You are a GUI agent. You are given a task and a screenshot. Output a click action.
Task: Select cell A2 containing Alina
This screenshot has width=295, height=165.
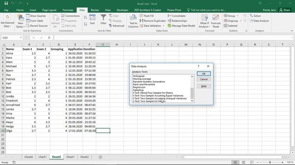point(14,53)
